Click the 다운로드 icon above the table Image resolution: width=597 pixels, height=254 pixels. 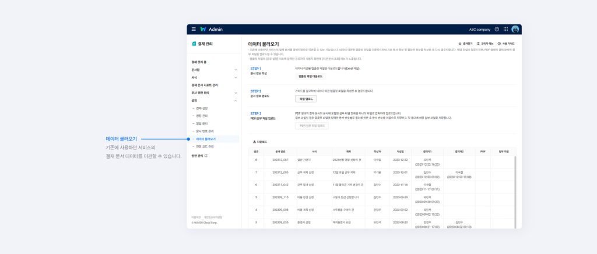[x=254, y=142]
